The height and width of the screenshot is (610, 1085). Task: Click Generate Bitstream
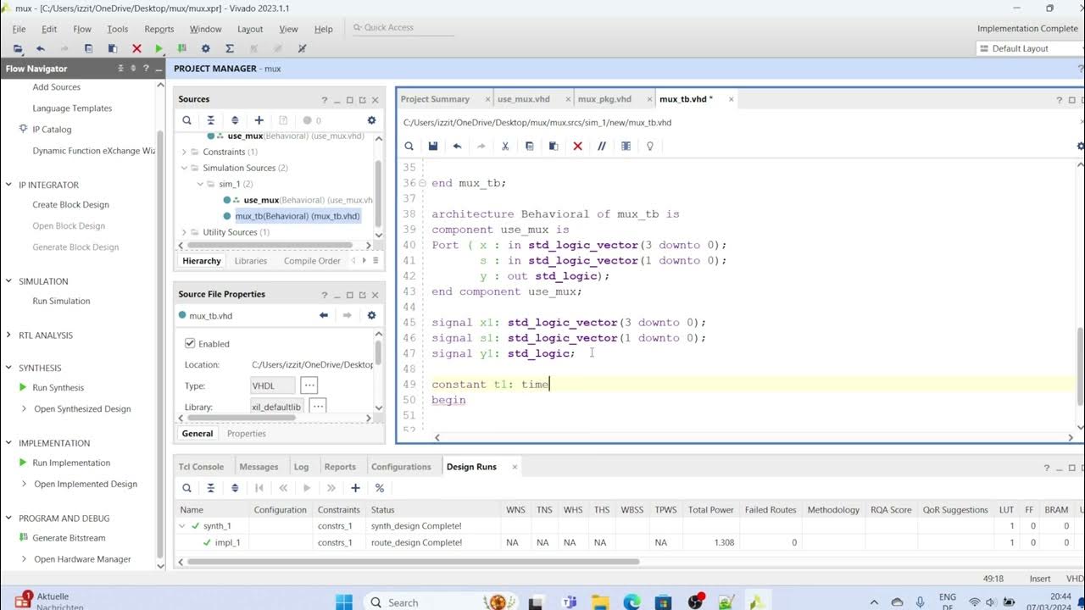click(69, 538)
